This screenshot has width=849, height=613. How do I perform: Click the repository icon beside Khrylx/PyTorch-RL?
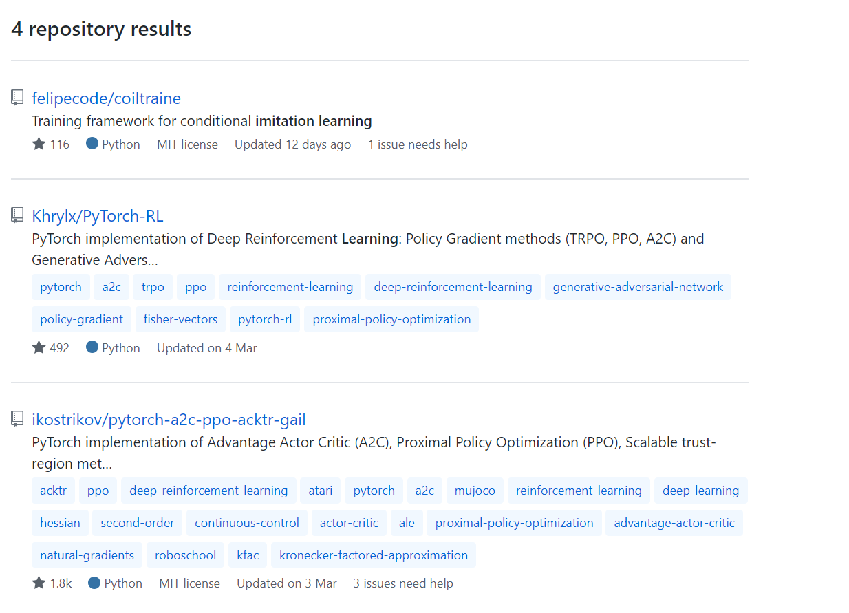[17, 216]
